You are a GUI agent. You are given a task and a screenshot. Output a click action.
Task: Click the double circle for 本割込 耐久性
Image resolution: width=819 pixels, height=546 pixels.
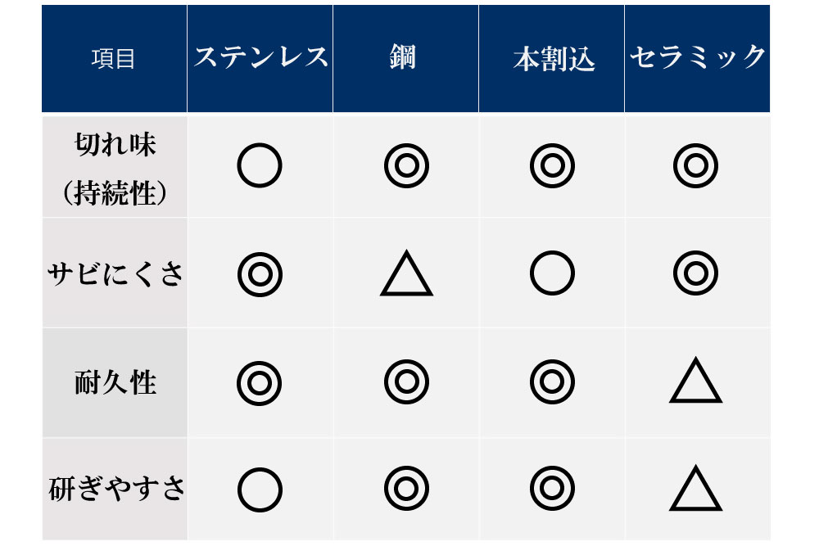coord(552,382)
